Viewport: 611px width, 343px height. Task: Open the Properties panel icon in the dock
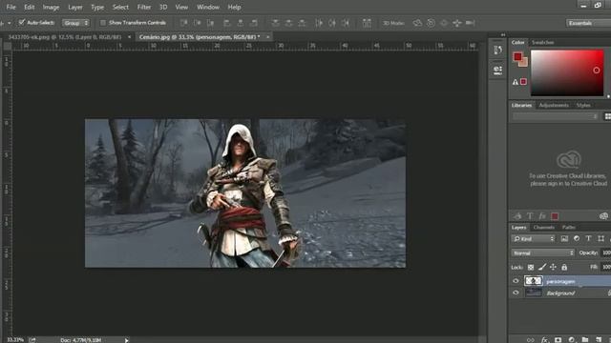(x=497, y=71)
